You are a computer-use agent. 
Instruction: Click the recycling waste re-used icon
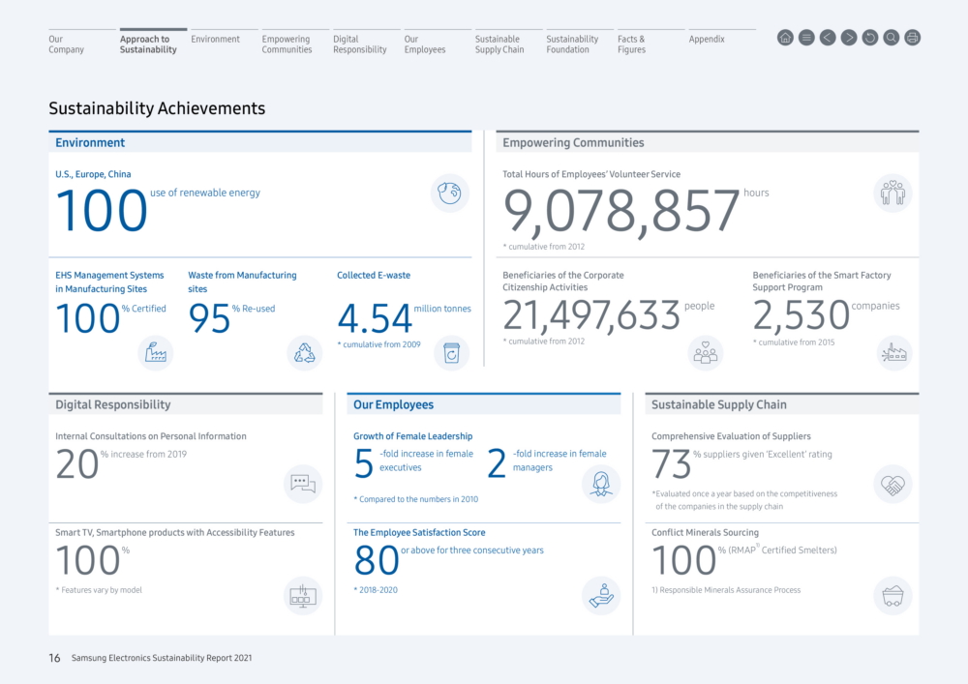point(304,353)
